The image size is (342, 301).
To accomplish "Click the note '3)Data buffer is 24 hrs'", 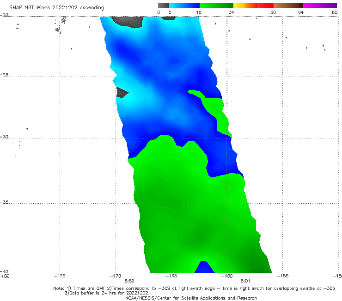I will point(106,293).
